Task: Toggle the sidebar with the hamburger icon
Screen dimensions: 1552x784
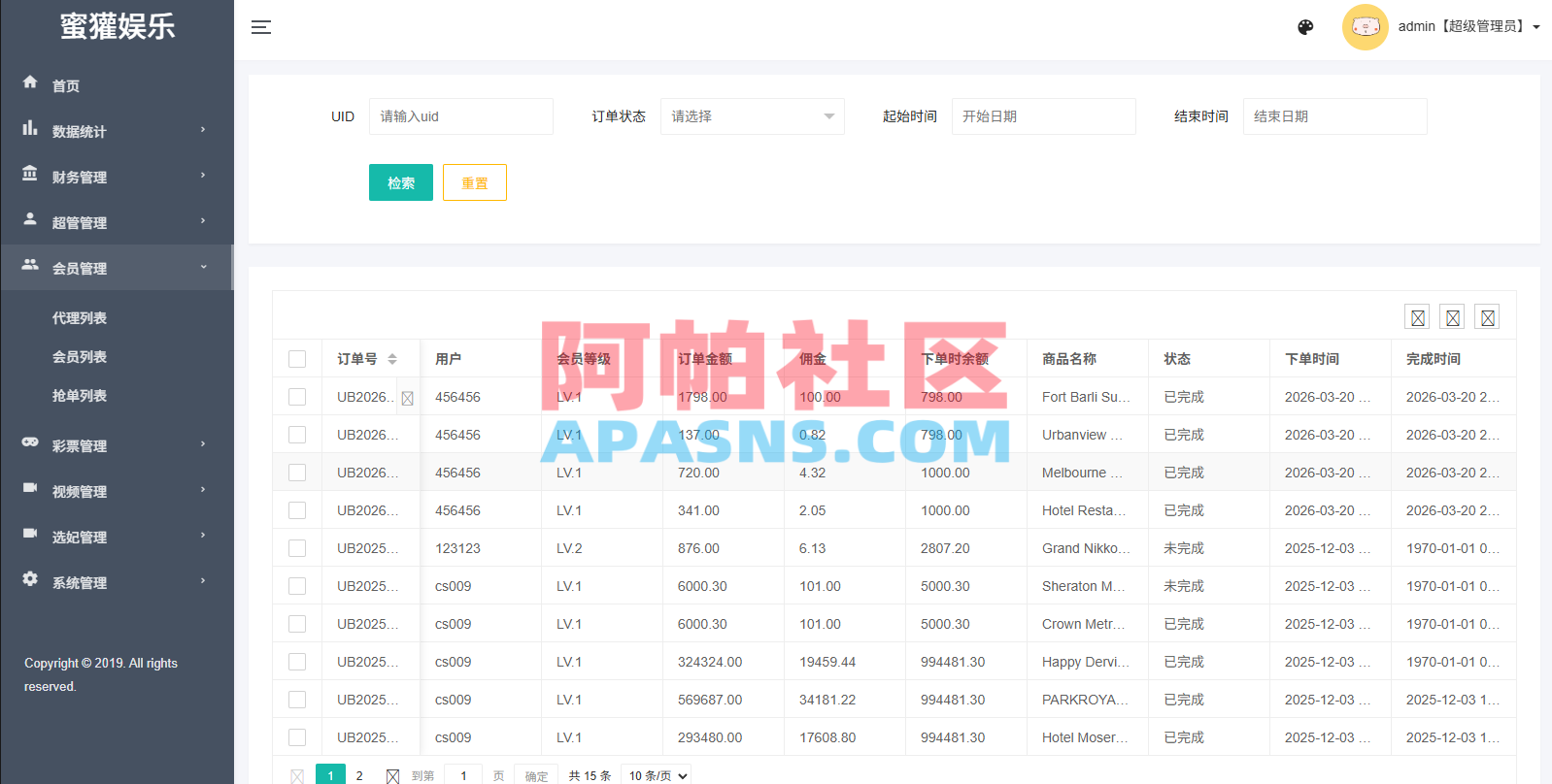Action: click(x=261, y=27)
